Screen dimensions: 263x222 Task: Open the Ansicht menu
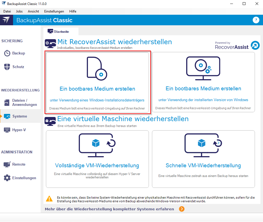click(x=33, y=11)
